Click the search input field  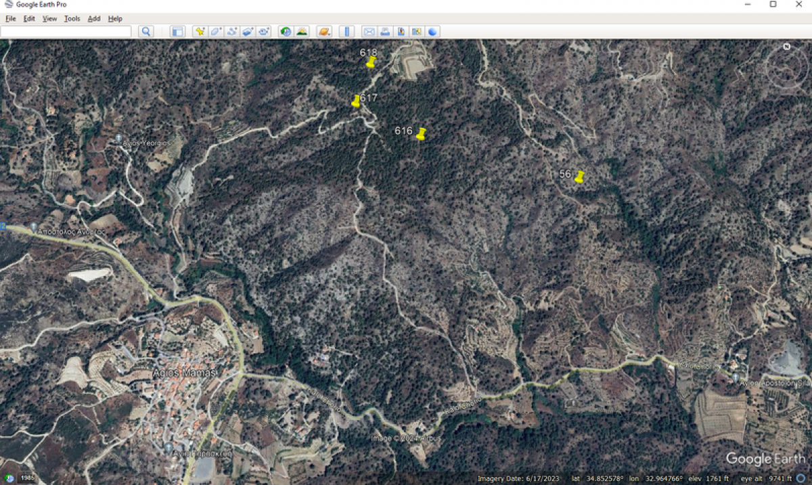[68, 31]
